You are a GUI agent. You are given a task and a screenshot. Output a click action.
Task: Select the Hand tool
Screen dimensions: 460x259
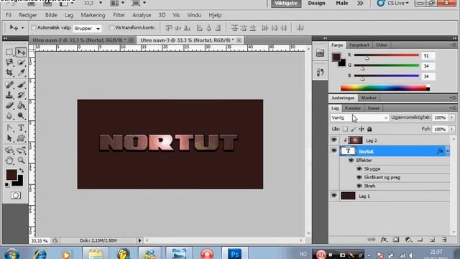[9, 160]
